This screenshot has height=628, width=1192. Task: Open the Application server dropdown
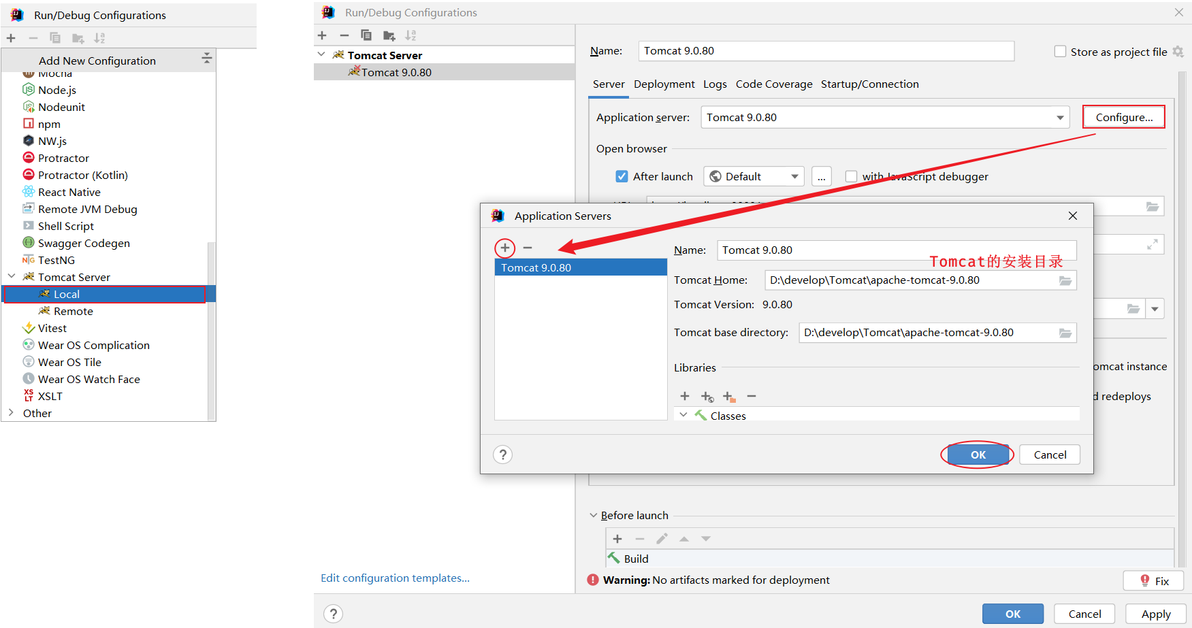(x=1060, y=118)
